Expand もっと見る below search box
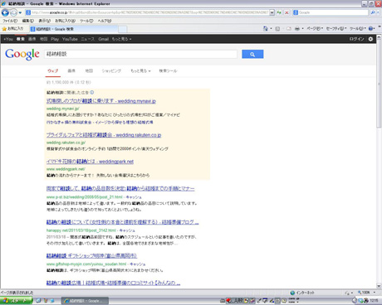Viewport: 382px width, 305px height. tap(140, 70)
